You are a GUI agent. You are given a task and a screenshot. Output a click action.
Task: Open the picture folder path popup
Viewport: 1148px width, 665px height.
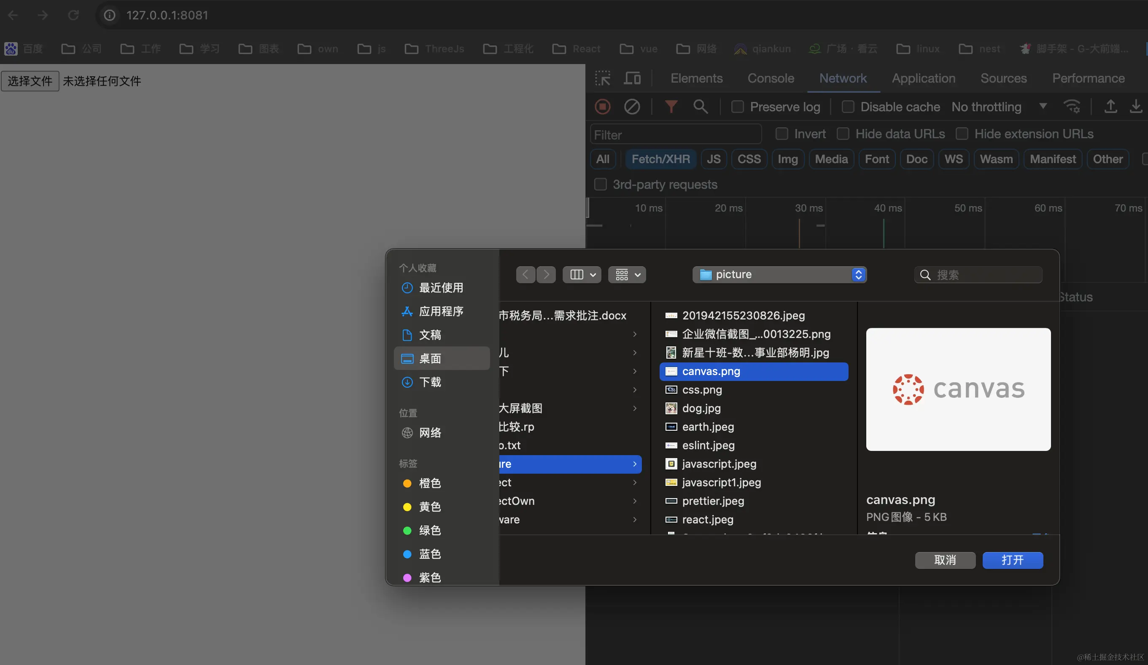pos(779,274)
